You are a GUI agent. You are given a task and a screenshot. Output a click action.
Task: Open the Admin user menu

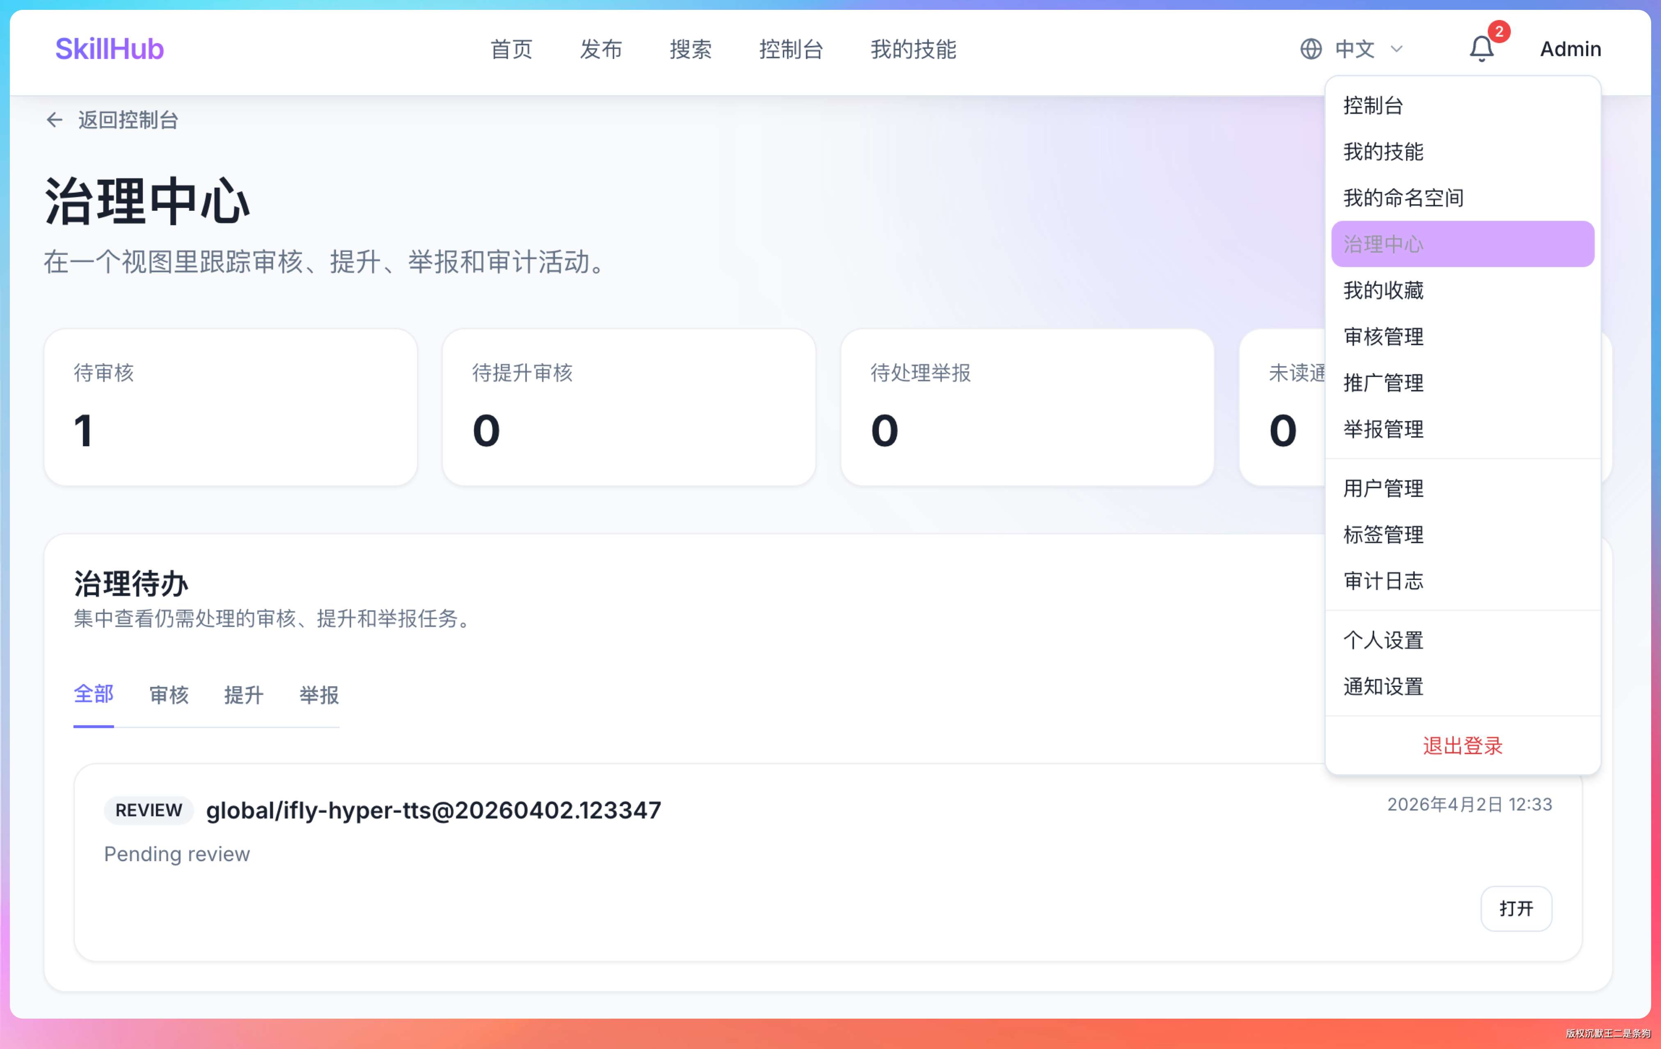coord(1570,49)
